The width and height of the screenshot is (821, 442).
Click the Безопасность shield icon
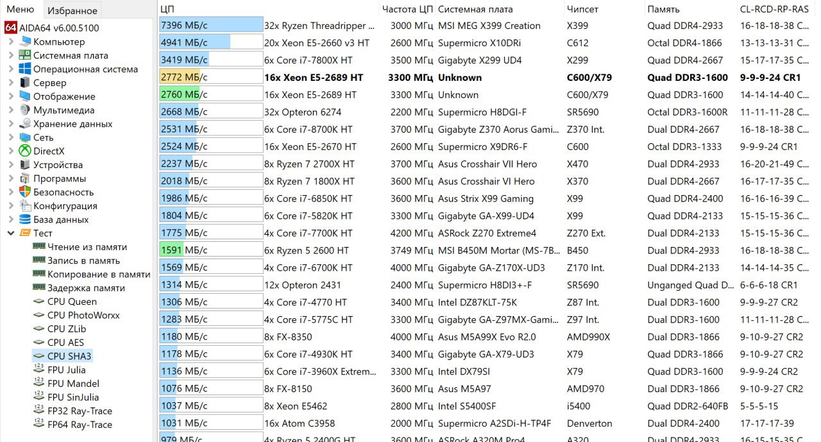click(25, 192)
